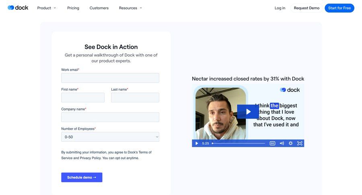The height and width of the screenshot is (195, 362).
Task: Open the Pricing page
Action: tap(73, 8)
